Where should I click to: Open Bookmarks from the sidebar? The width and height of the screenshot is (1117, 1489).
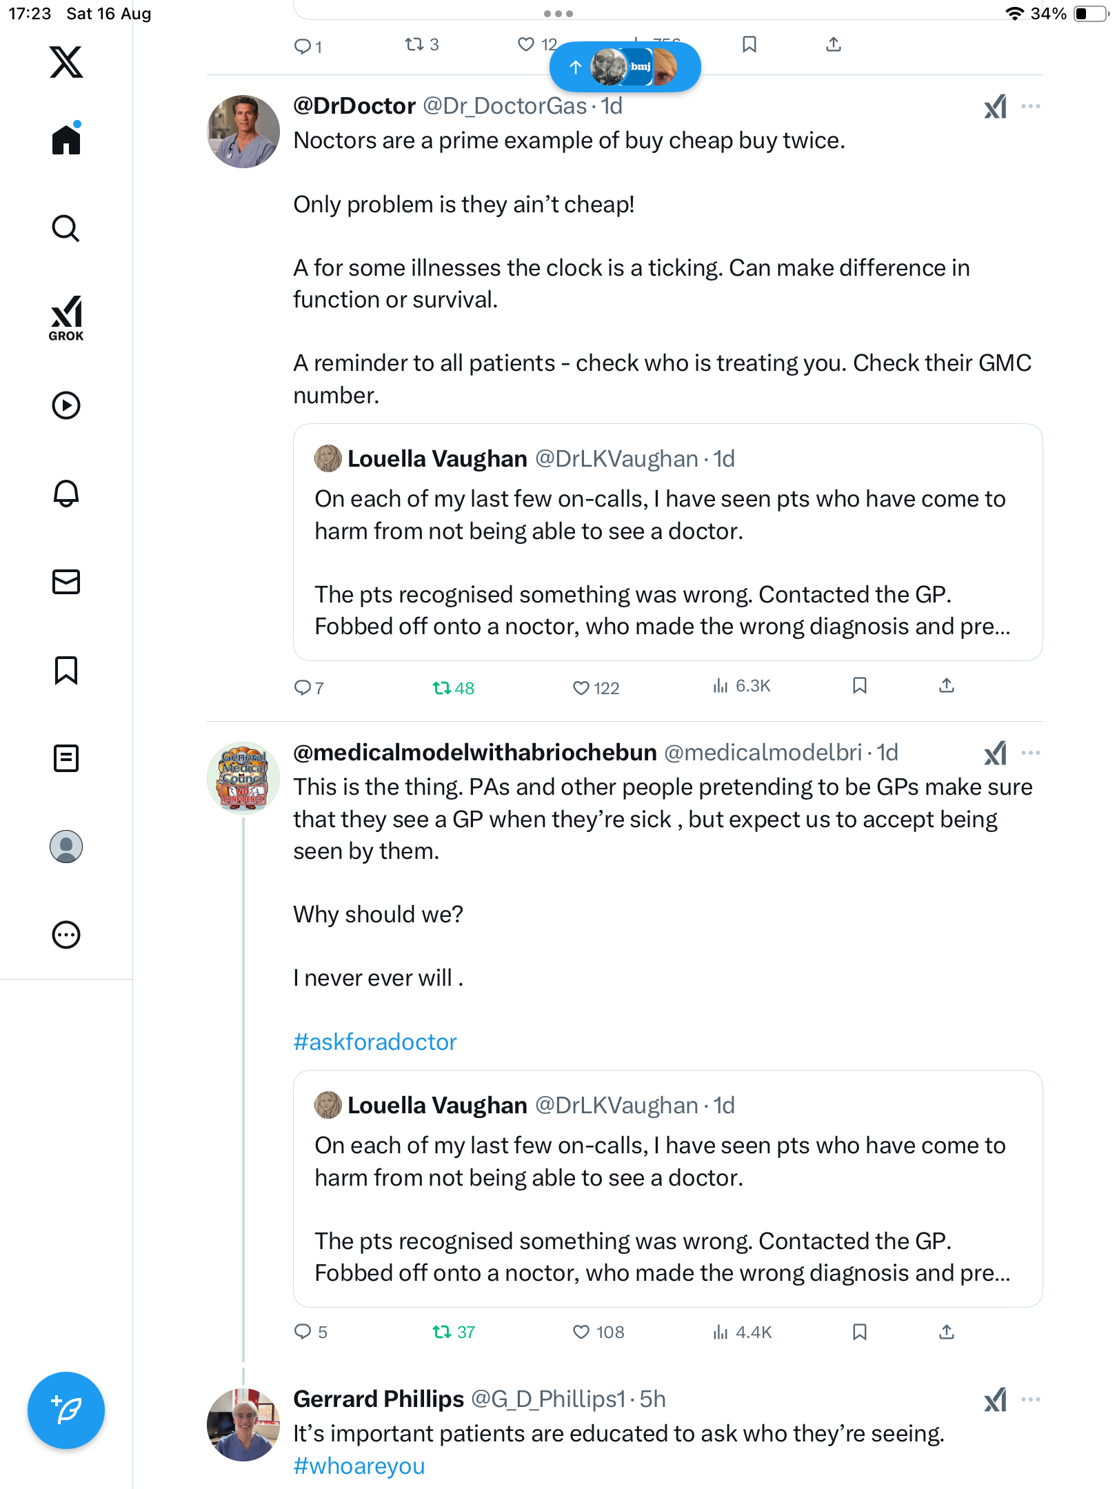pyautogui.click(x=66, y=670)
